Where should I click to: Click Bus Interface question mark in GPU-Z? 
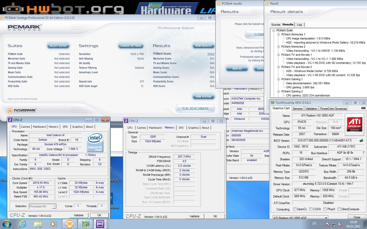[x=363, y=153]
